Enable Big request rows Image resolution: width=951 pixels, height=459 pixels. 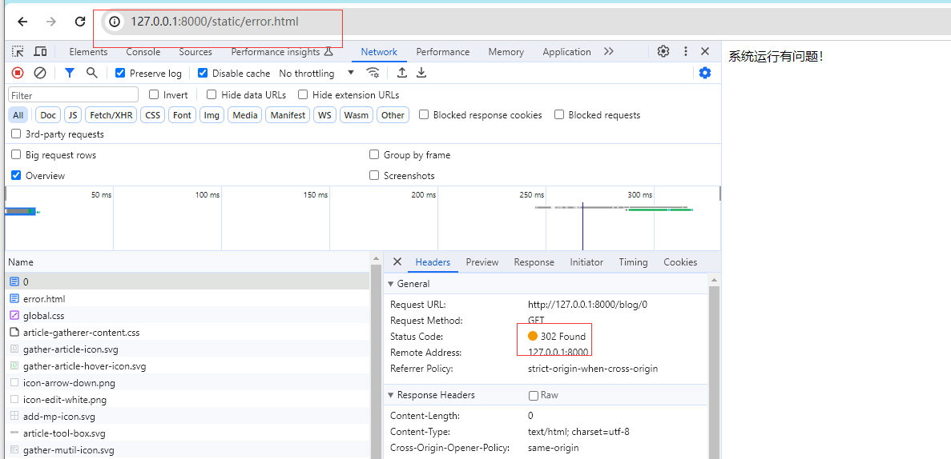click(x=16, y=155)
